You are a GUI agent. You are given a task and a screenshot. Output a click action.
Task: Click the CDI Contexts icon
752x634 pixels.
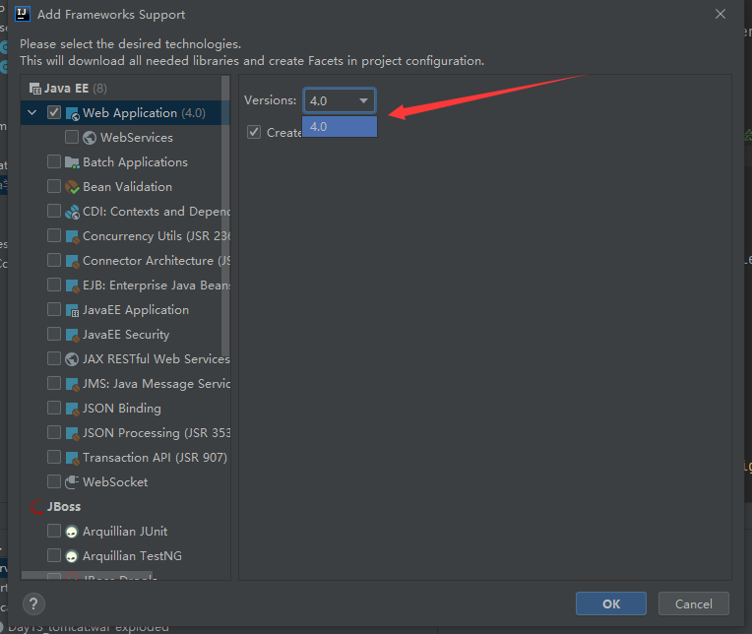pyautogui.click(x=72, y=212)
